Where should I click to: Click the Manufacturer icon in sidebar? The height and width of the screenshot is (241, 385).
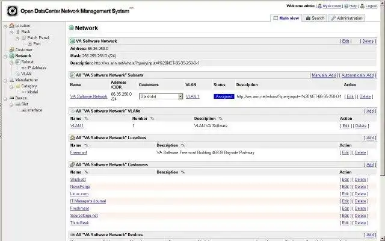point(11,80)
